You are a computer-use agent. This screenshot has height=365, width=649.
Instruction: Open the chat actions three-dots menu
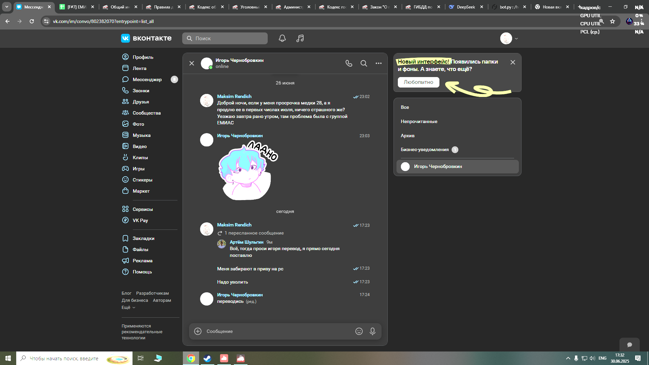[379, 63]
